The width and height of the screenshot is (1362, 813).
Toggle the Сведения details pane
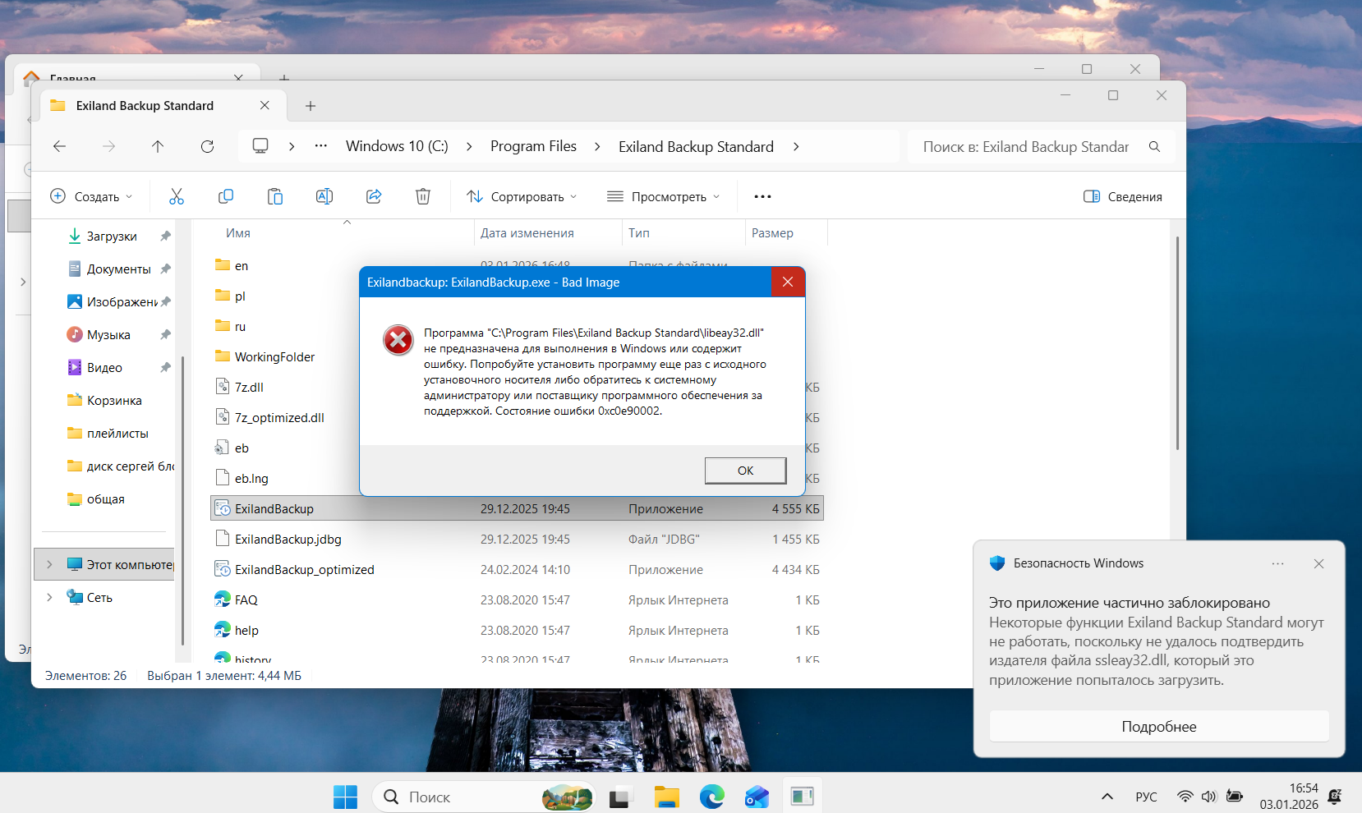[1123, 196]
